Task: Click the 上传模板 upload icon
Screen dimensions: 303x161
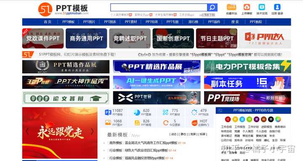Action: click(x=247, y=7)
